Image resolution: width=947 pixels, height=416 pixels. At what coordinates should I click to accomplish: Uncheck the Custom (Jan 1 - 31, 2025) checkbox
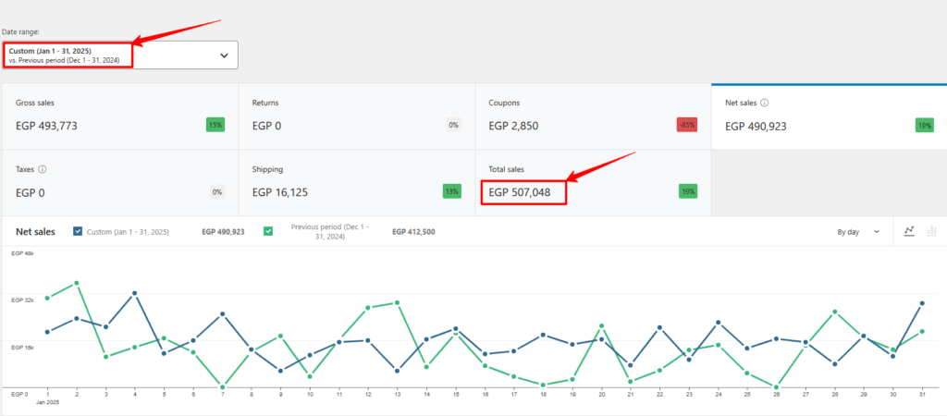(78, 231)
